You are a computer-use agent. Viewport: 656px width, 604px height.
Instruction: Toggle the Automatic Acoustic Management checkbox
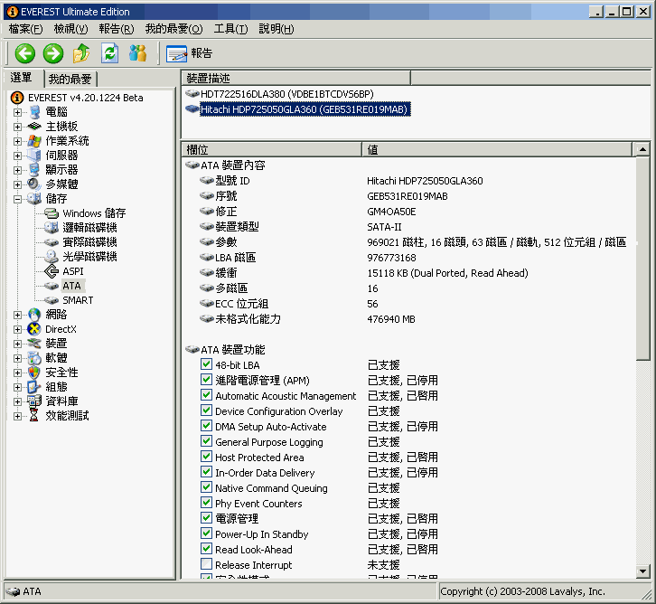[x=206, y=395]
